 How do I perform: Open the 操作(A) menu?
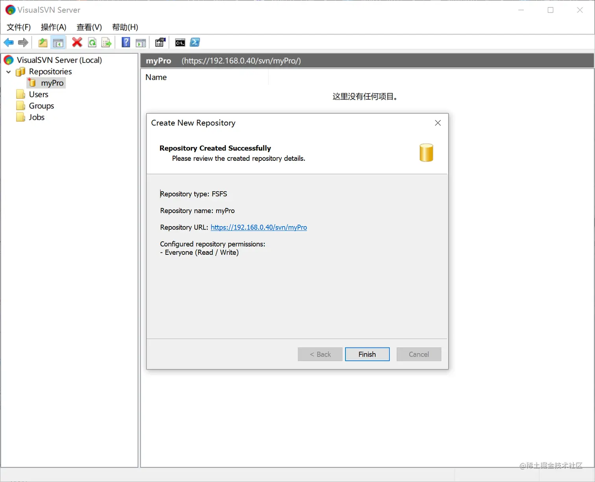[54, 27]
